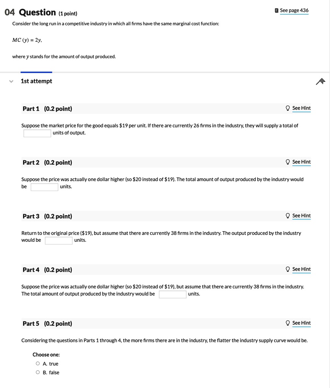Switch to the 1st attempt tab

(x=36, y=81)
